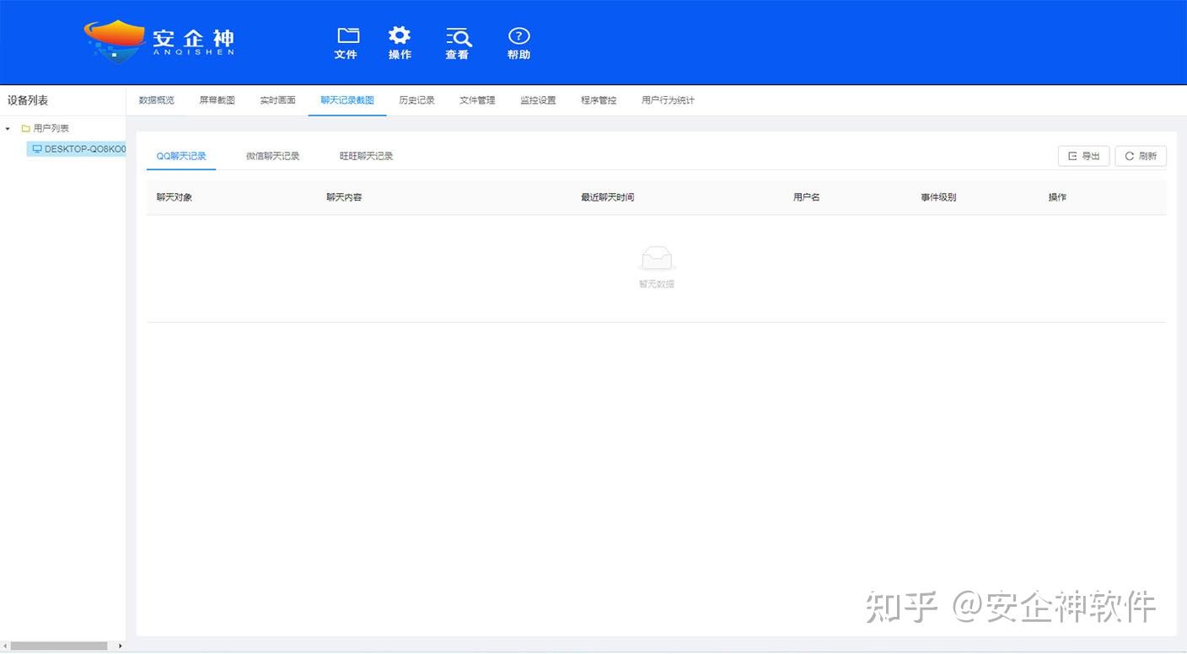Click the 用户列表 folder icon
This screenshot has width=1187, height=654.
(x=25, y=128)
